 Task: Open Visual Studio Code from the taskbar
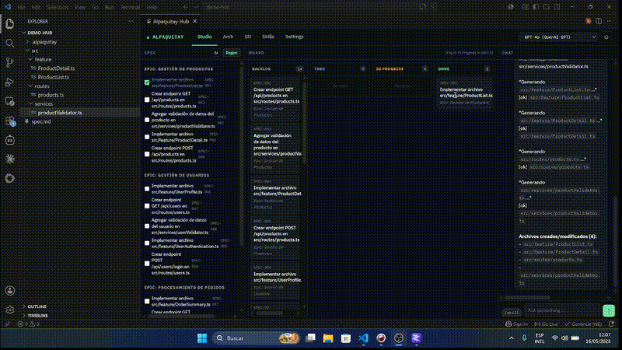click(x=363, y=338)
